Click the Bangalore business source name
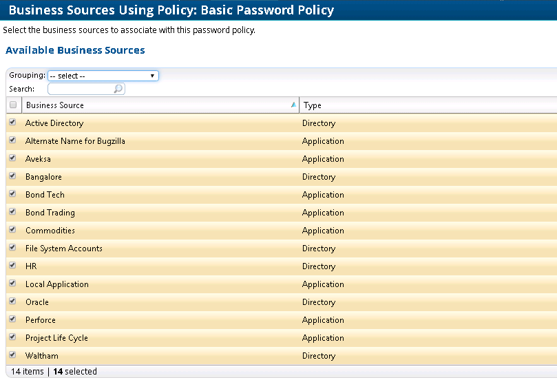 (x=43, y=177)
